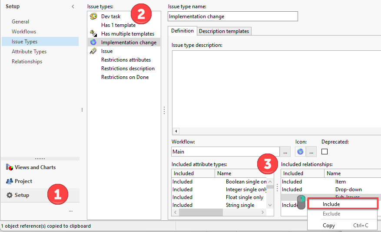Choose Exclude from the context menu
The height and width of the screenshot is (232, 381).
pyautogui.click(x=343, y=214)
